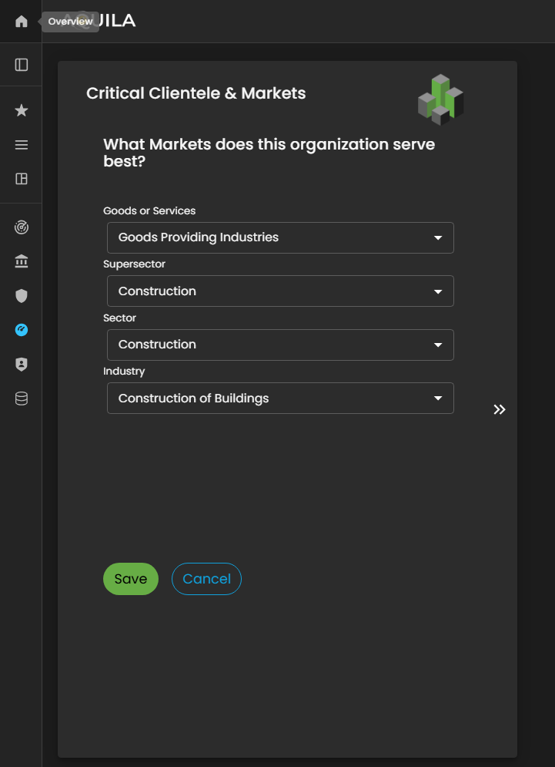Viewport: 555px width, 767px height.
Task: Open the Industry dropdown showing Construction of Buildings
Action: coord(280,399)
